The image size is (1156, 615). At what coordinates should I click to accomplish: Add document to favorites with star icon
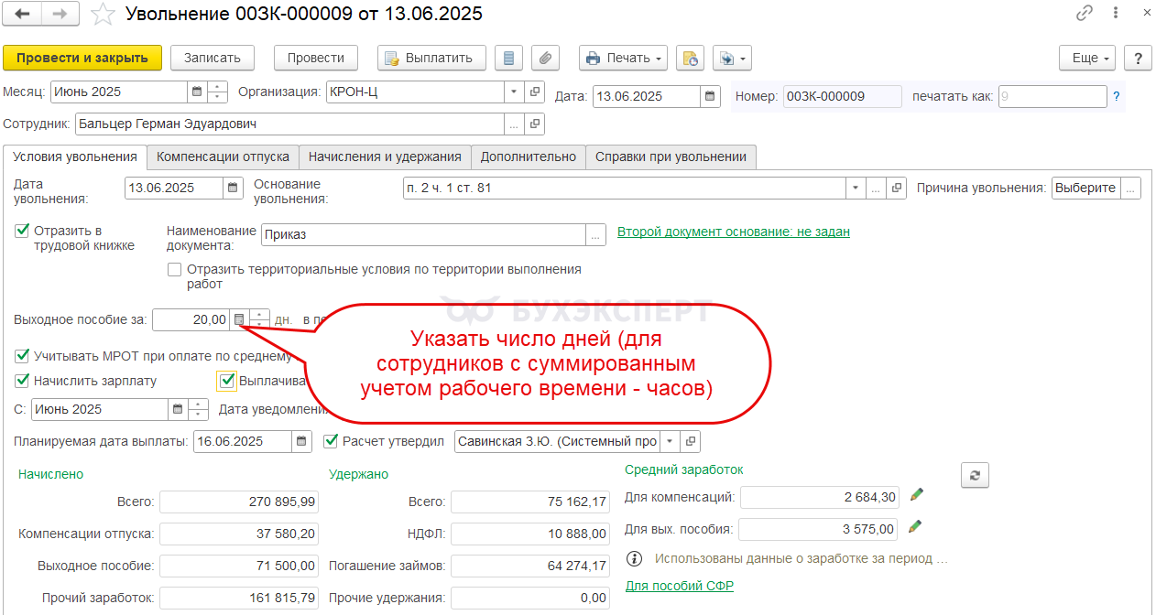(x=105, y=15)
